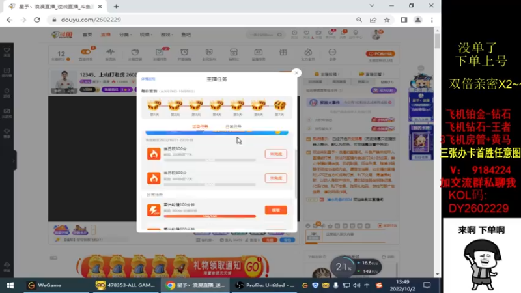This screenshot has height=293, width=521.
Task: Click the taskbar volume icon
Action: (x=356, y=285)
